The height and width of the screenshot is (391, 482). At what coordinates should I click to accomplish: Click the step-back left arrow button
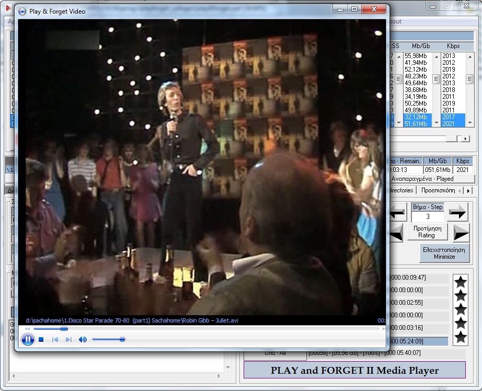(x=398, y=212)
